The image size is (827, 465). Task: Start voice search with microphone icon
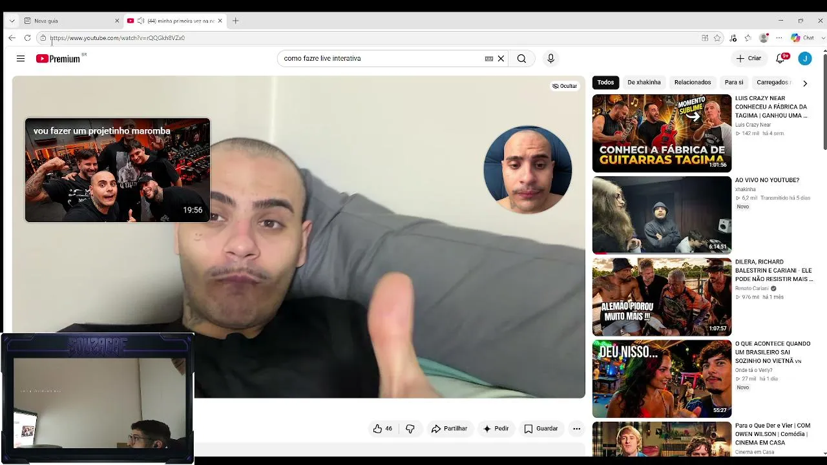click(x=550, y=59)
